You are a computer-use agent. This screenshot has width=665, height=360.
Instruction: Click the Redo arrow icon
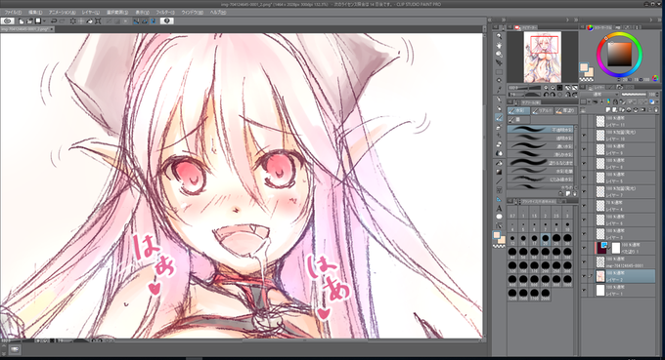pyautogui.click(x=63, y=20)
